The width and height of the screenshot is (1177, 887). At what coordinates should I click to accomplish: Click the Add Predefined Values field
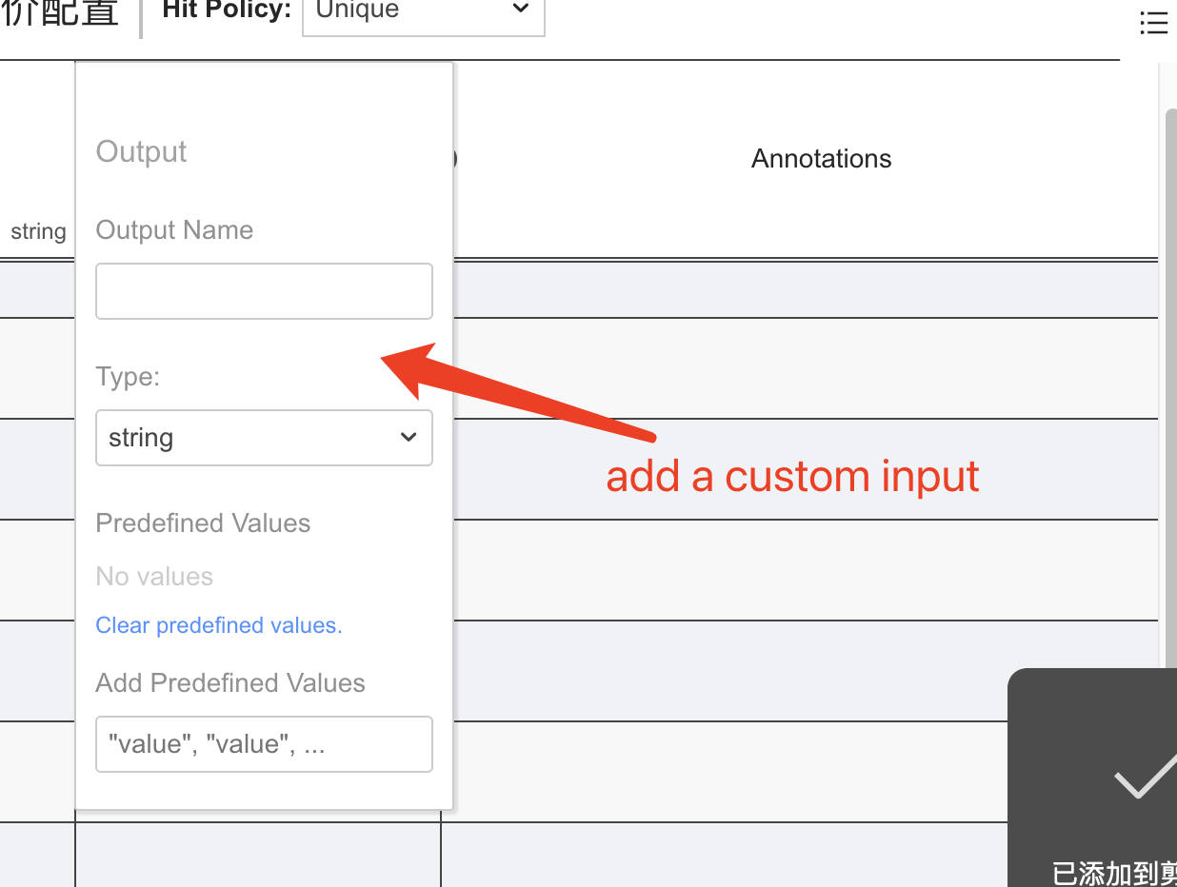[x=264, y=744]
